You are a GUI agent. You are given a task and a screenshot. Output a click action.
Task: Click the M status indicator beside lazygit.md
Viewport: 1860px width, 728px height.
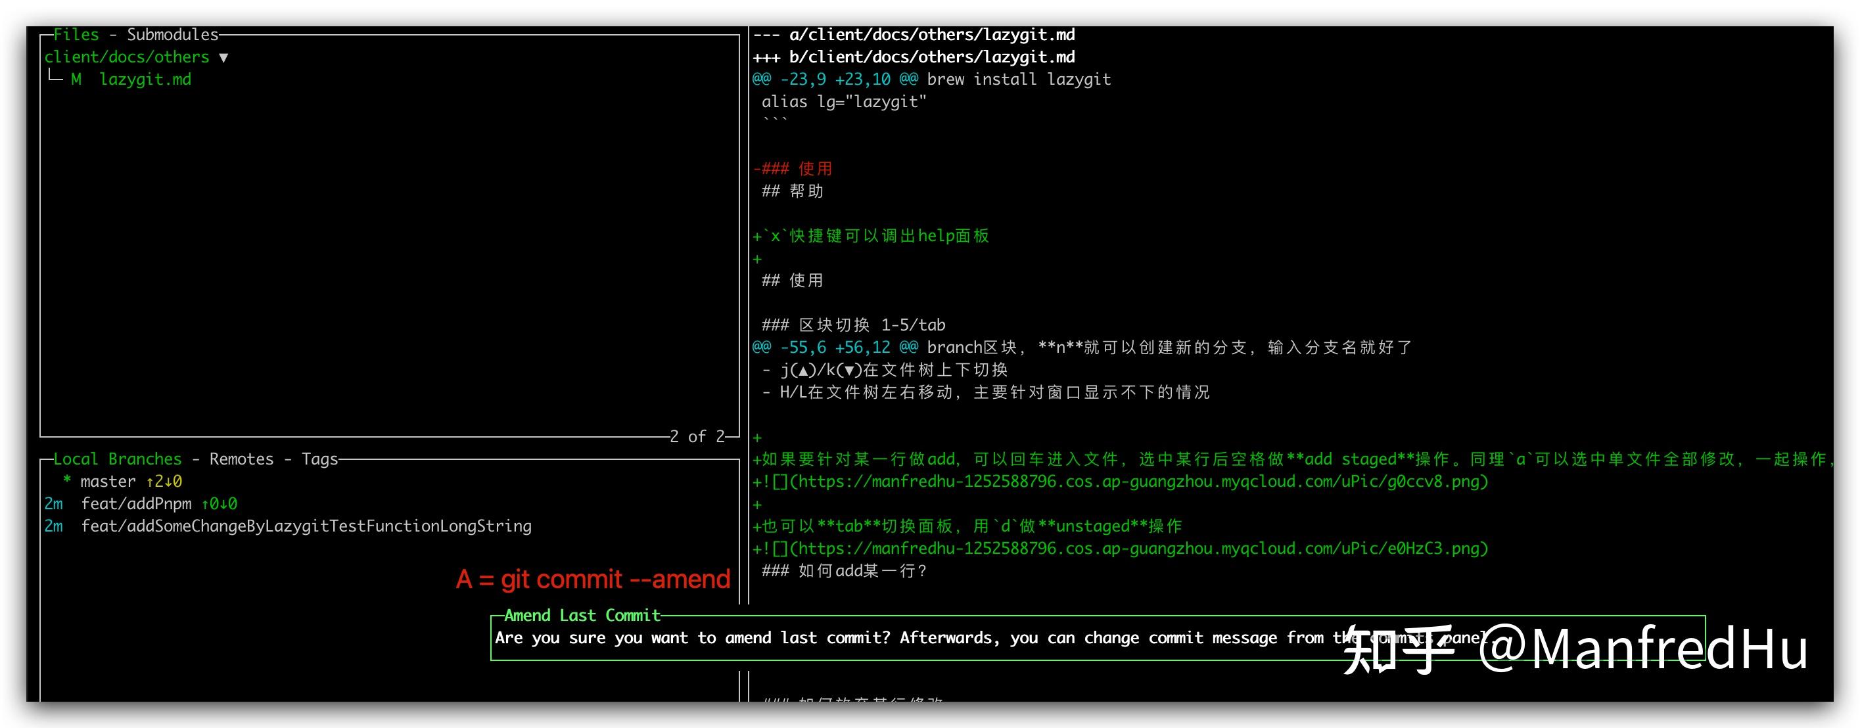click(x=76, y=80)
